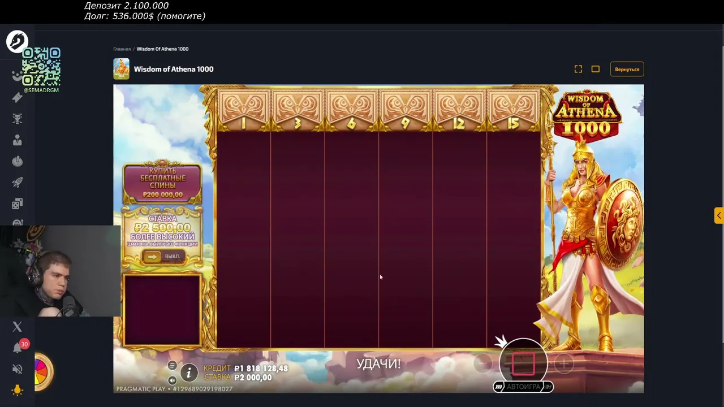Viewport: 724px width, 407px height.
Task: Select the horned mask sidebar icon
Action: 17,119
